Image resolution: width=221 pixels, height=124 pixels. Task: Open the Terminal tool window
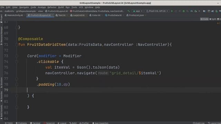35,123
